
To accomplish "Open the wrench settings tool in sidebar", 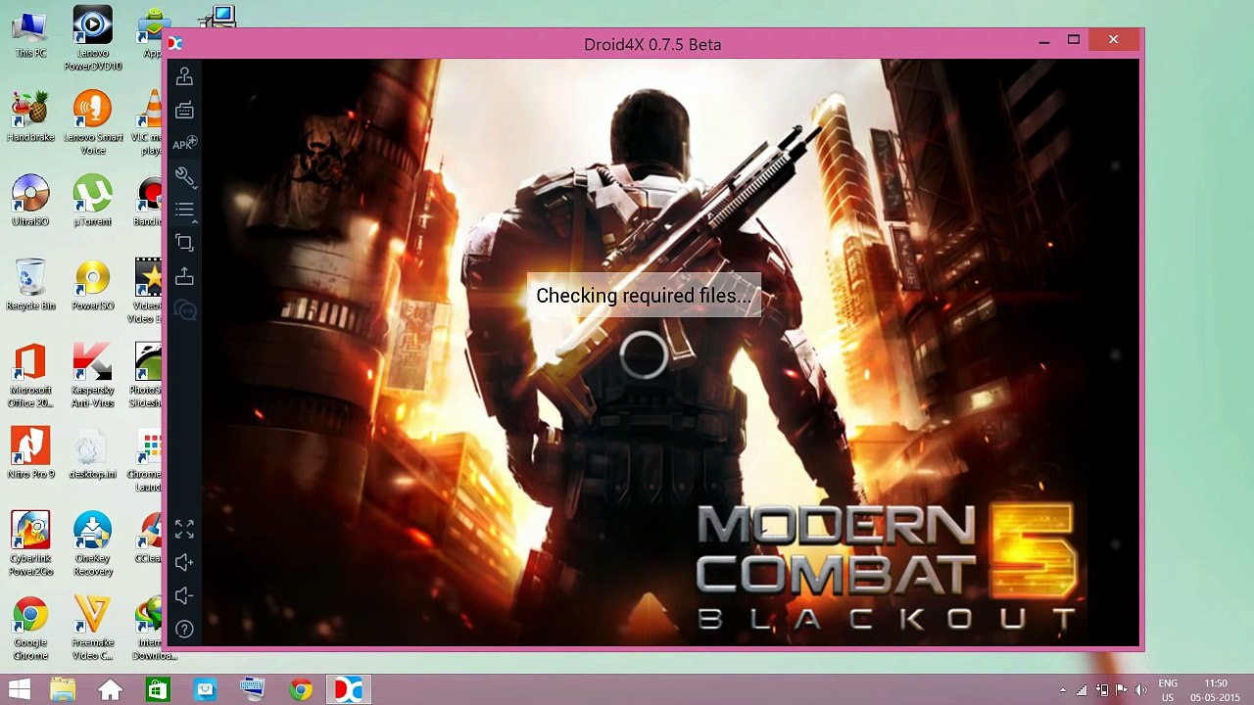I will coord(184,177).
